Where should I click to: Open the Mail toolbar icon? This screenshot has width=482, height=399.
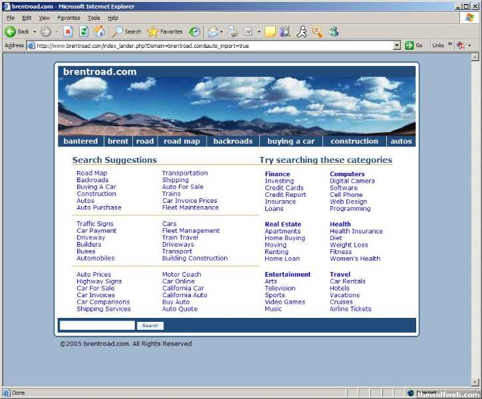click(213, 31)
